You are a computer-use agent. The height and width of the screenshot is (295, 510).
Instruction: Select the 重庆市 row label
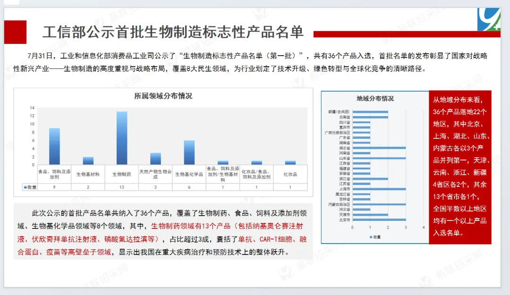click(344, 127)
